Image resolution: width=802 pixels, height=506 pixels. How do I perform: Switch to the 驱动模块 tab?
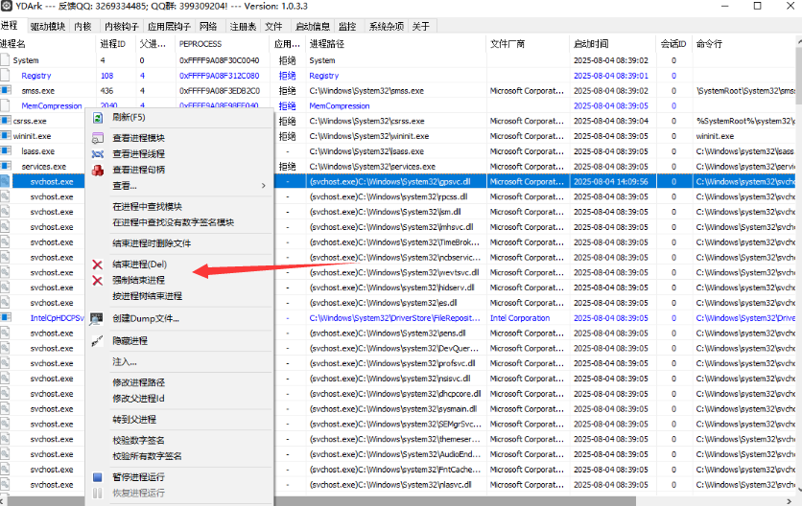(x=47, y=26)
